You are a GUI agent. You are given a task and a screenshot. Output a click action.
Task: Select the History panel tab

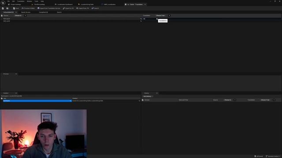(x=147, y=93)
